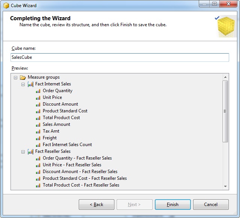Select 'Order Quantity - Fact Reseller Sales' label
Viewport: 240px width, 218px height.
[77, 158]
